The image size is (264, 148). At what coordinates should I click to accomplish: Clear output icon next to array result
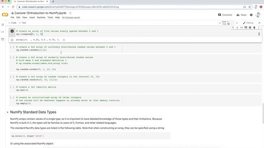coord(12,40)
